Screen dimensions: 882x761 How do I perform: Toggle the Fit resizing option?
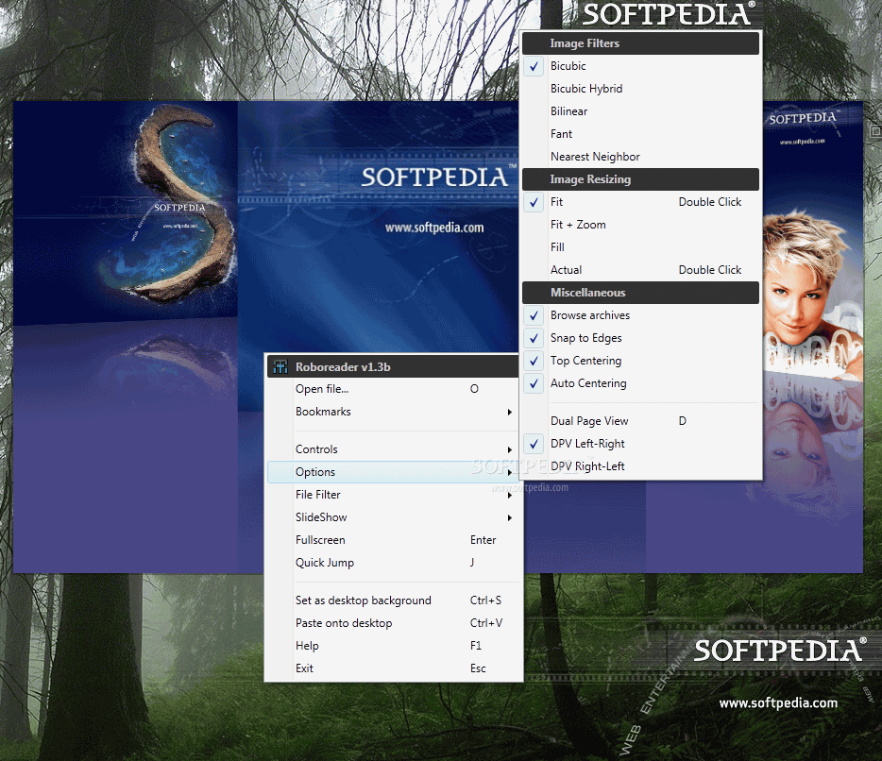(x=640, y=202)
